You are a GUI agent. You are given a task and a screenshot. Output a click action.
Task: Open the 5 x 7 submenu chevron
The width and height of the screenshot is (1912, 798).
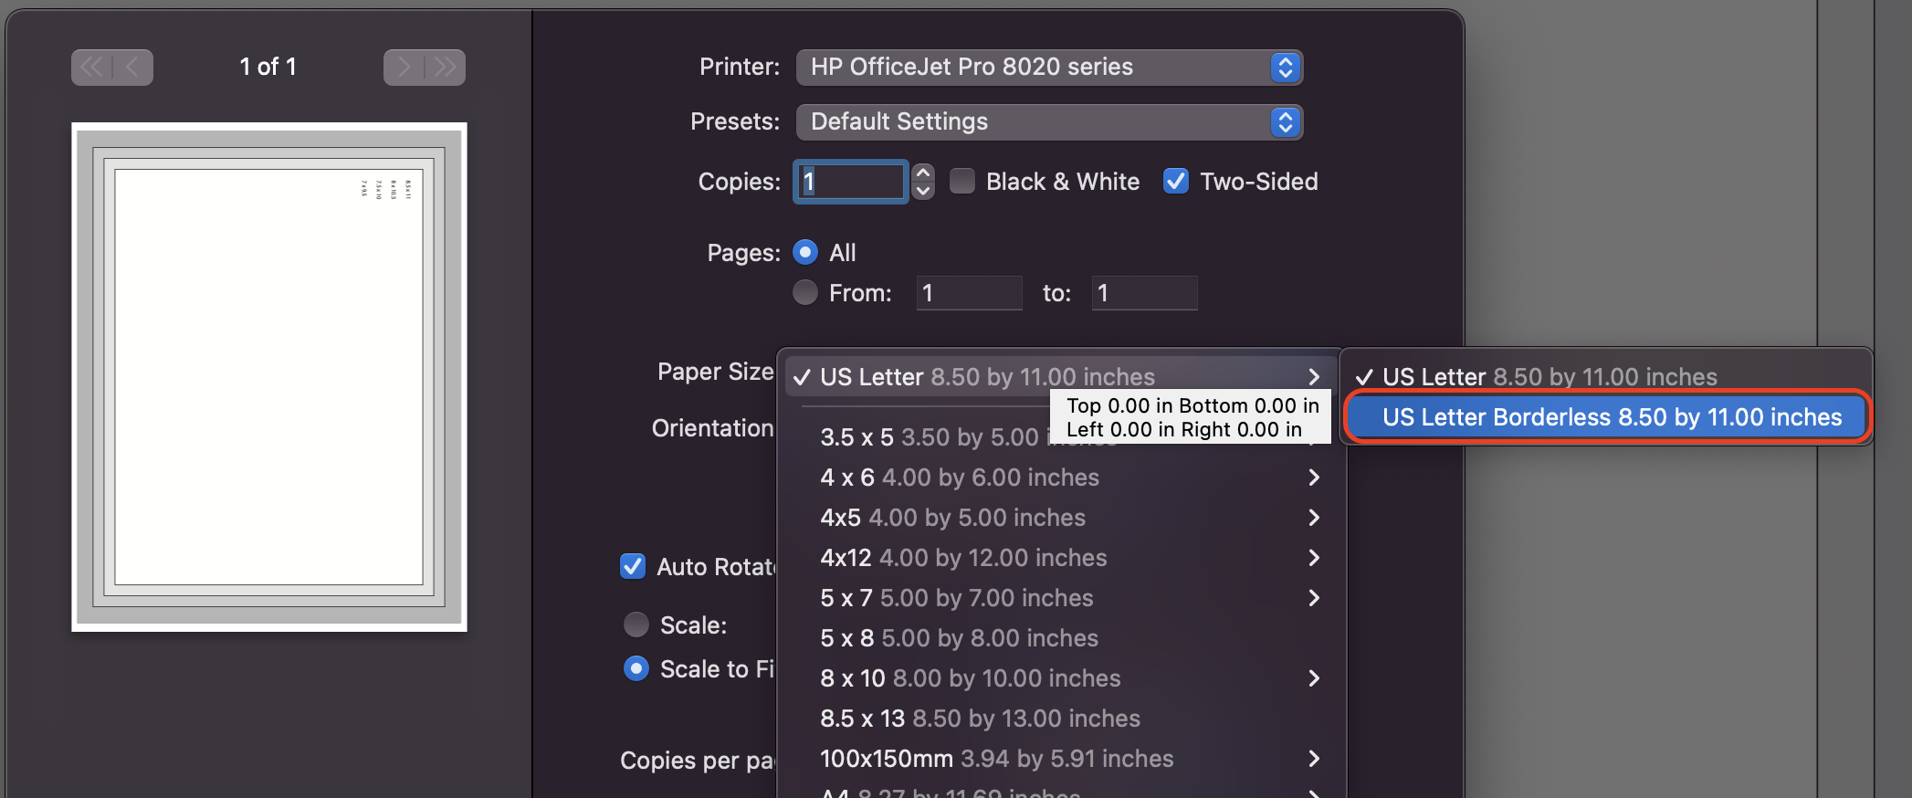tap(1314, 598)
